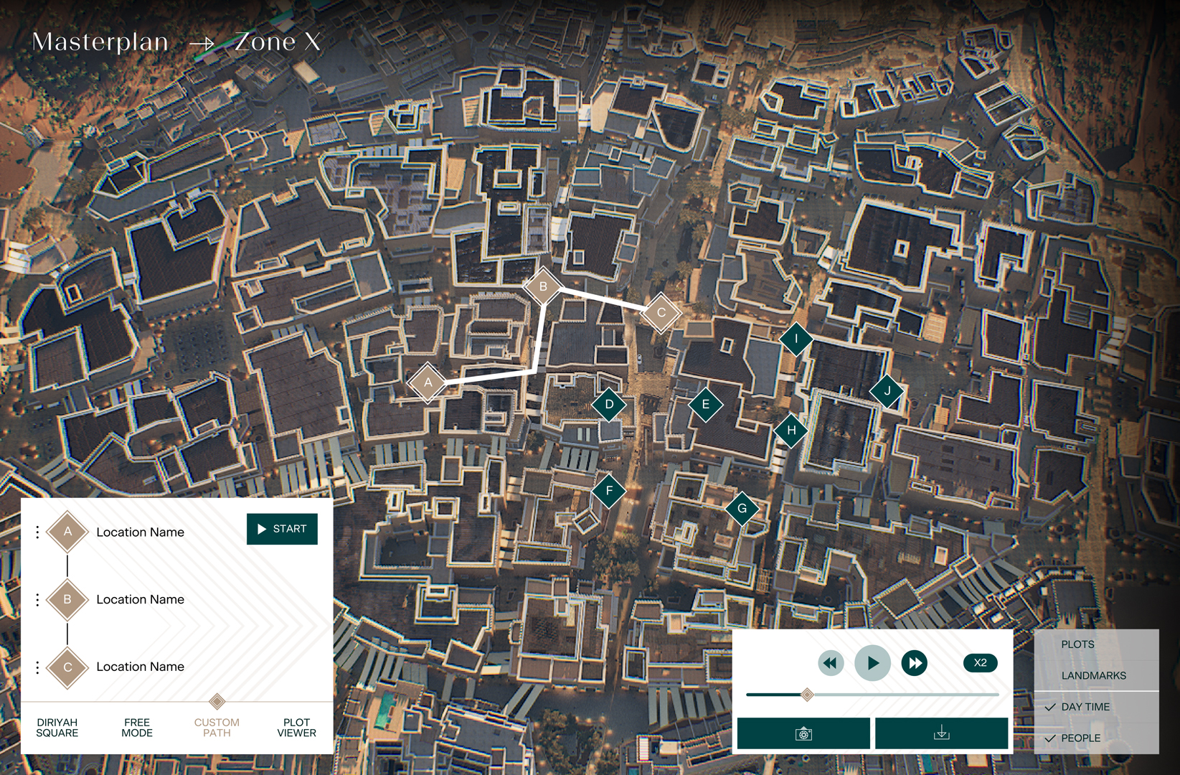Open the Plot Viewer tab
This screenshot has width=1180, height=775.
click(296, 728)
